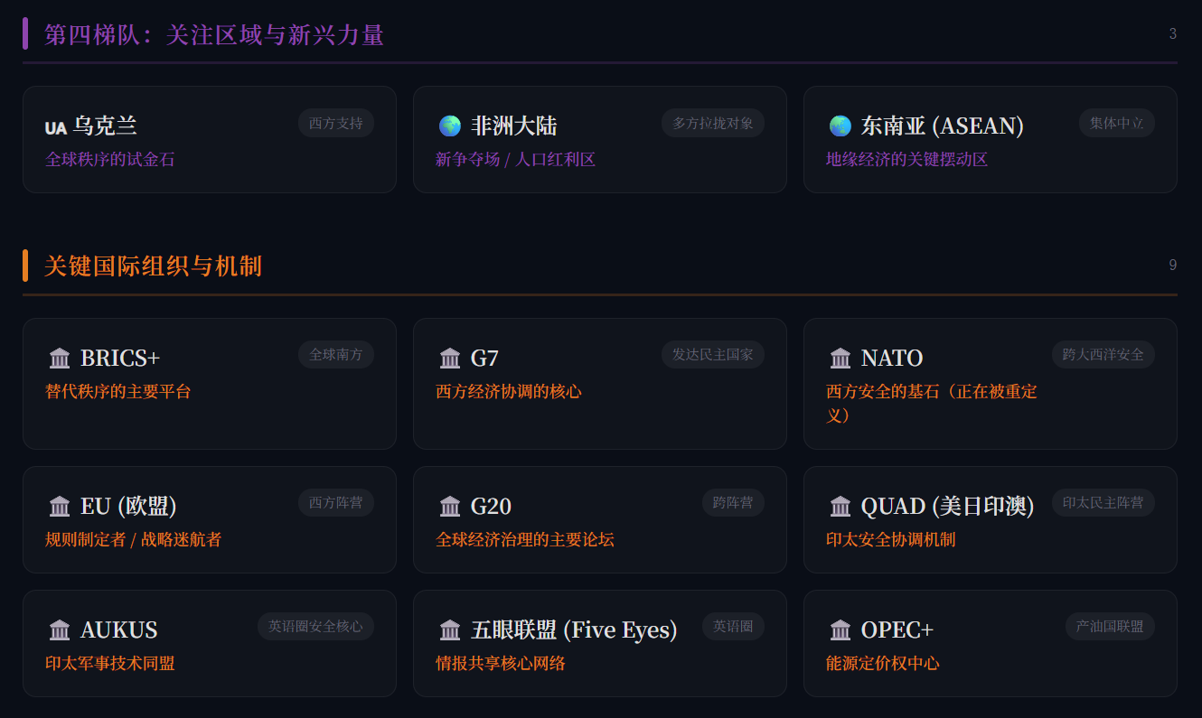Click the 全球南方 tag on BRICS+ card
This screenshot has width=1202, height=718.
click(336, 355)
